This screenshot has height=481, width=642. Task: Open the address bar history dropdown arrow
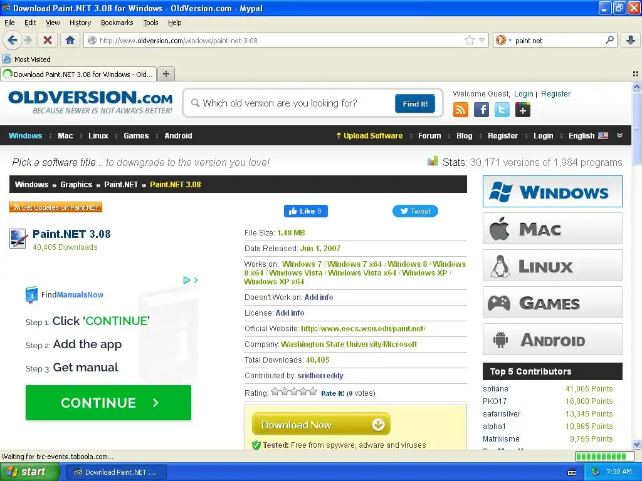(482, 40)
